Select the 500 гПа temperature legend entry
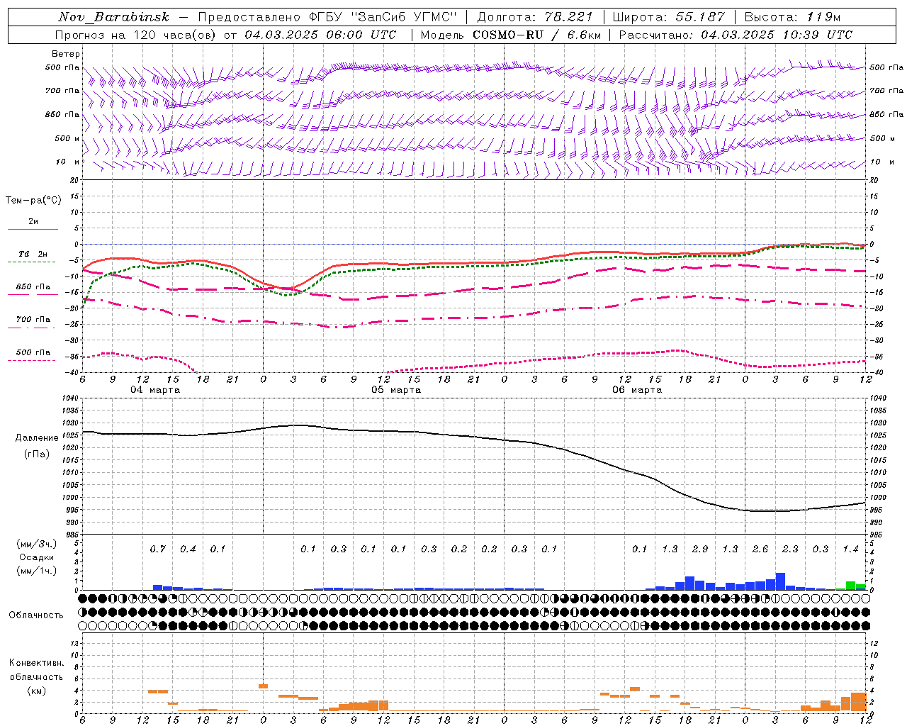Image resolution: width=907 pixels, height=726 pixels. 33,352
